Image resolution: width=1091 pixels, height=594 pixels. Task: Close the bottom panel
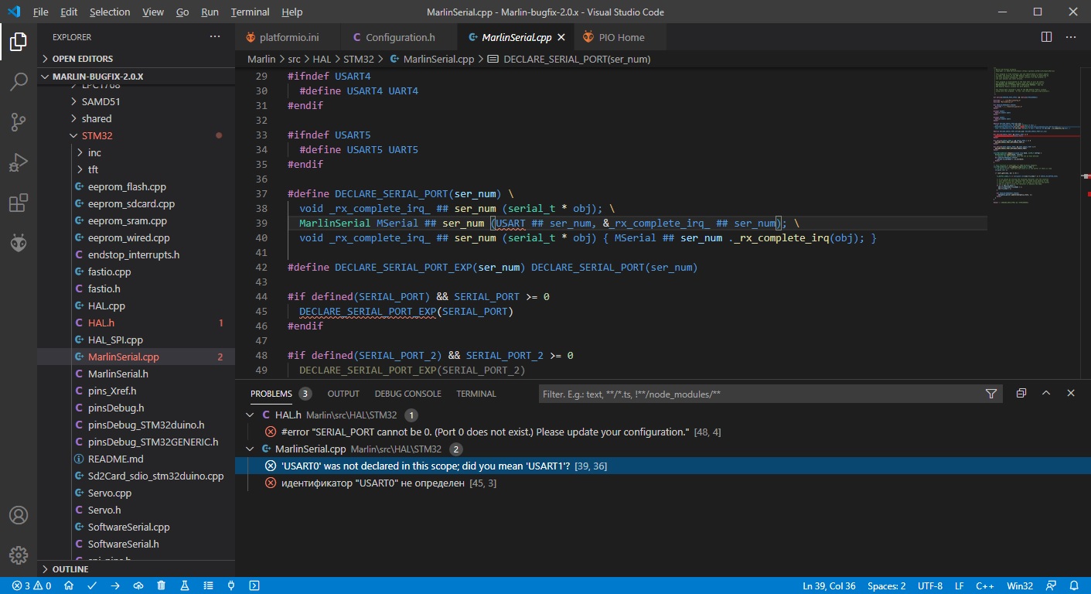coord(1071,393)
